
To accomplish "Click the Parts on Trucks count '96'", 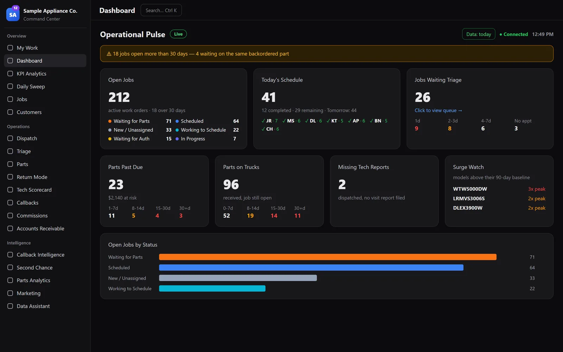I will pos(231,184).
